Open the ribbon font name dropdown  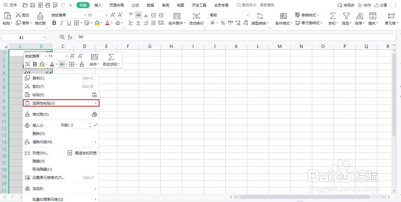[x=85, y=15]
